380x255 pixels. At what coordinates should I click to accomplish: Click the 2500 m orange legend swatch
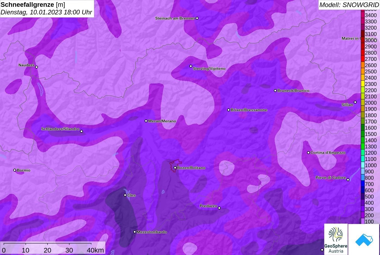pyautogui.click(x=363, y=71)
